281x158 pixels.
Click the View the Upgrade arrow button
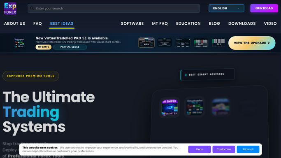pyautogui.click(x=252, y=43)
